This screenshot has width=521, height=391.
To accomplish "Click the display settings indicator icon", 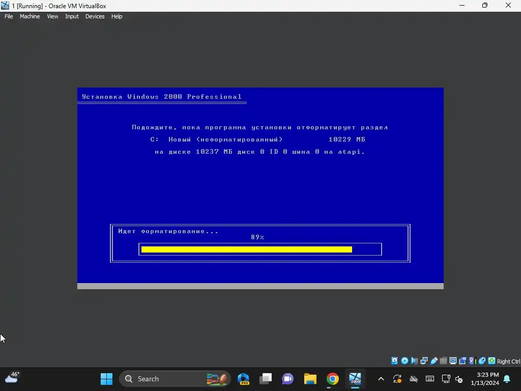I will coord(453,361).
